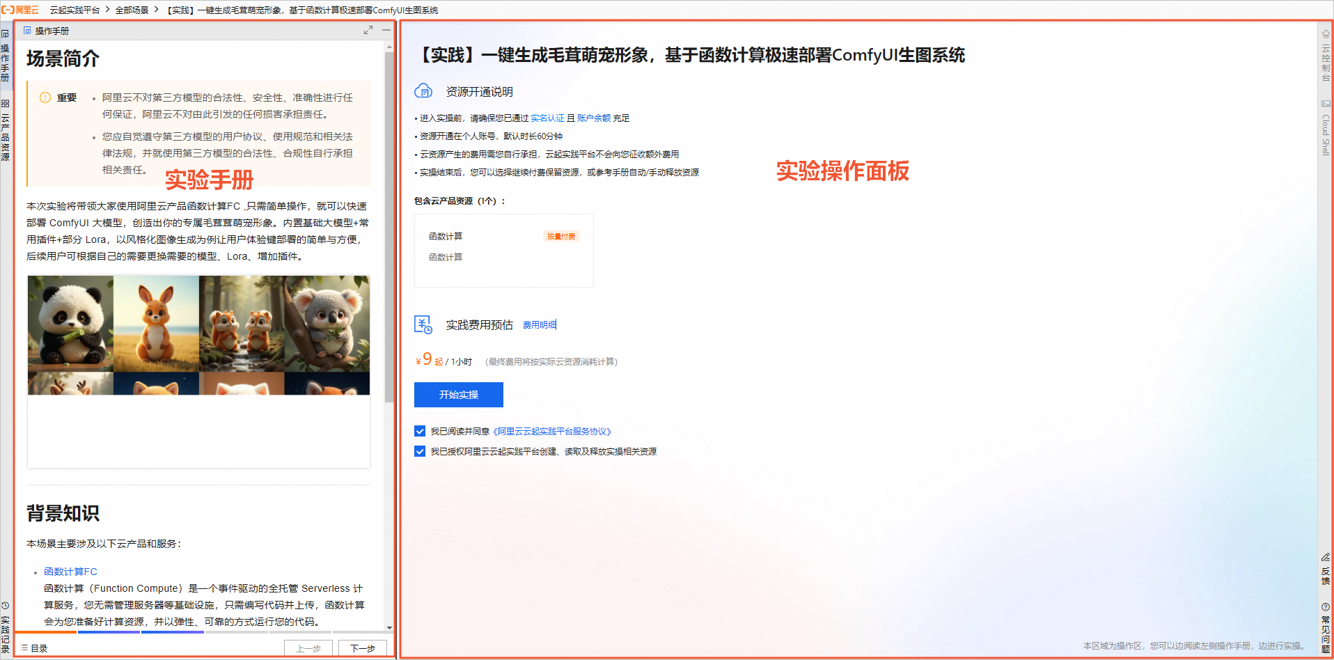
Task: Select the 函数计算 resource card
Action: click(x=504, y=251)
